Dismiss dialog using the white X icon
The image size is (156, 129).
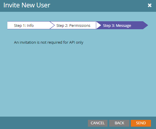click(x=149, y=5)
